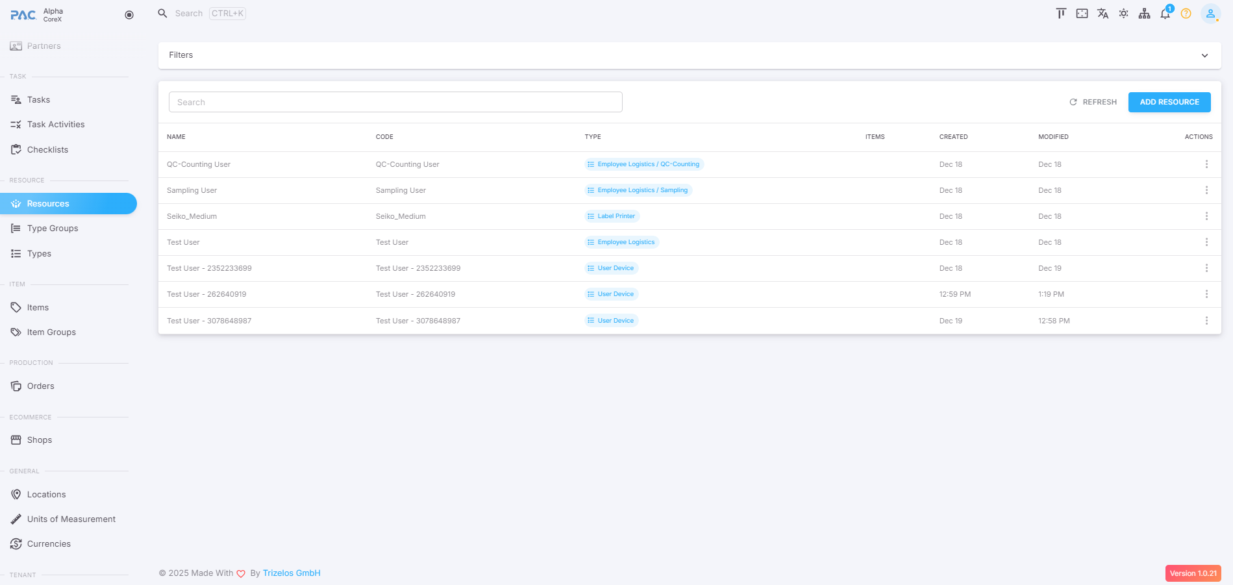Open actions menu for Test User - 3078648987

pyautogui.click(x=1206, y=321)
